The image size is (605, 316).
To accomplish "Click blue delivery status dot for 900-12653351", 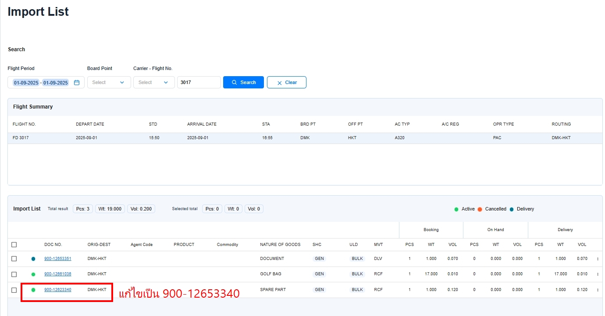I will (x=33, y=259).
